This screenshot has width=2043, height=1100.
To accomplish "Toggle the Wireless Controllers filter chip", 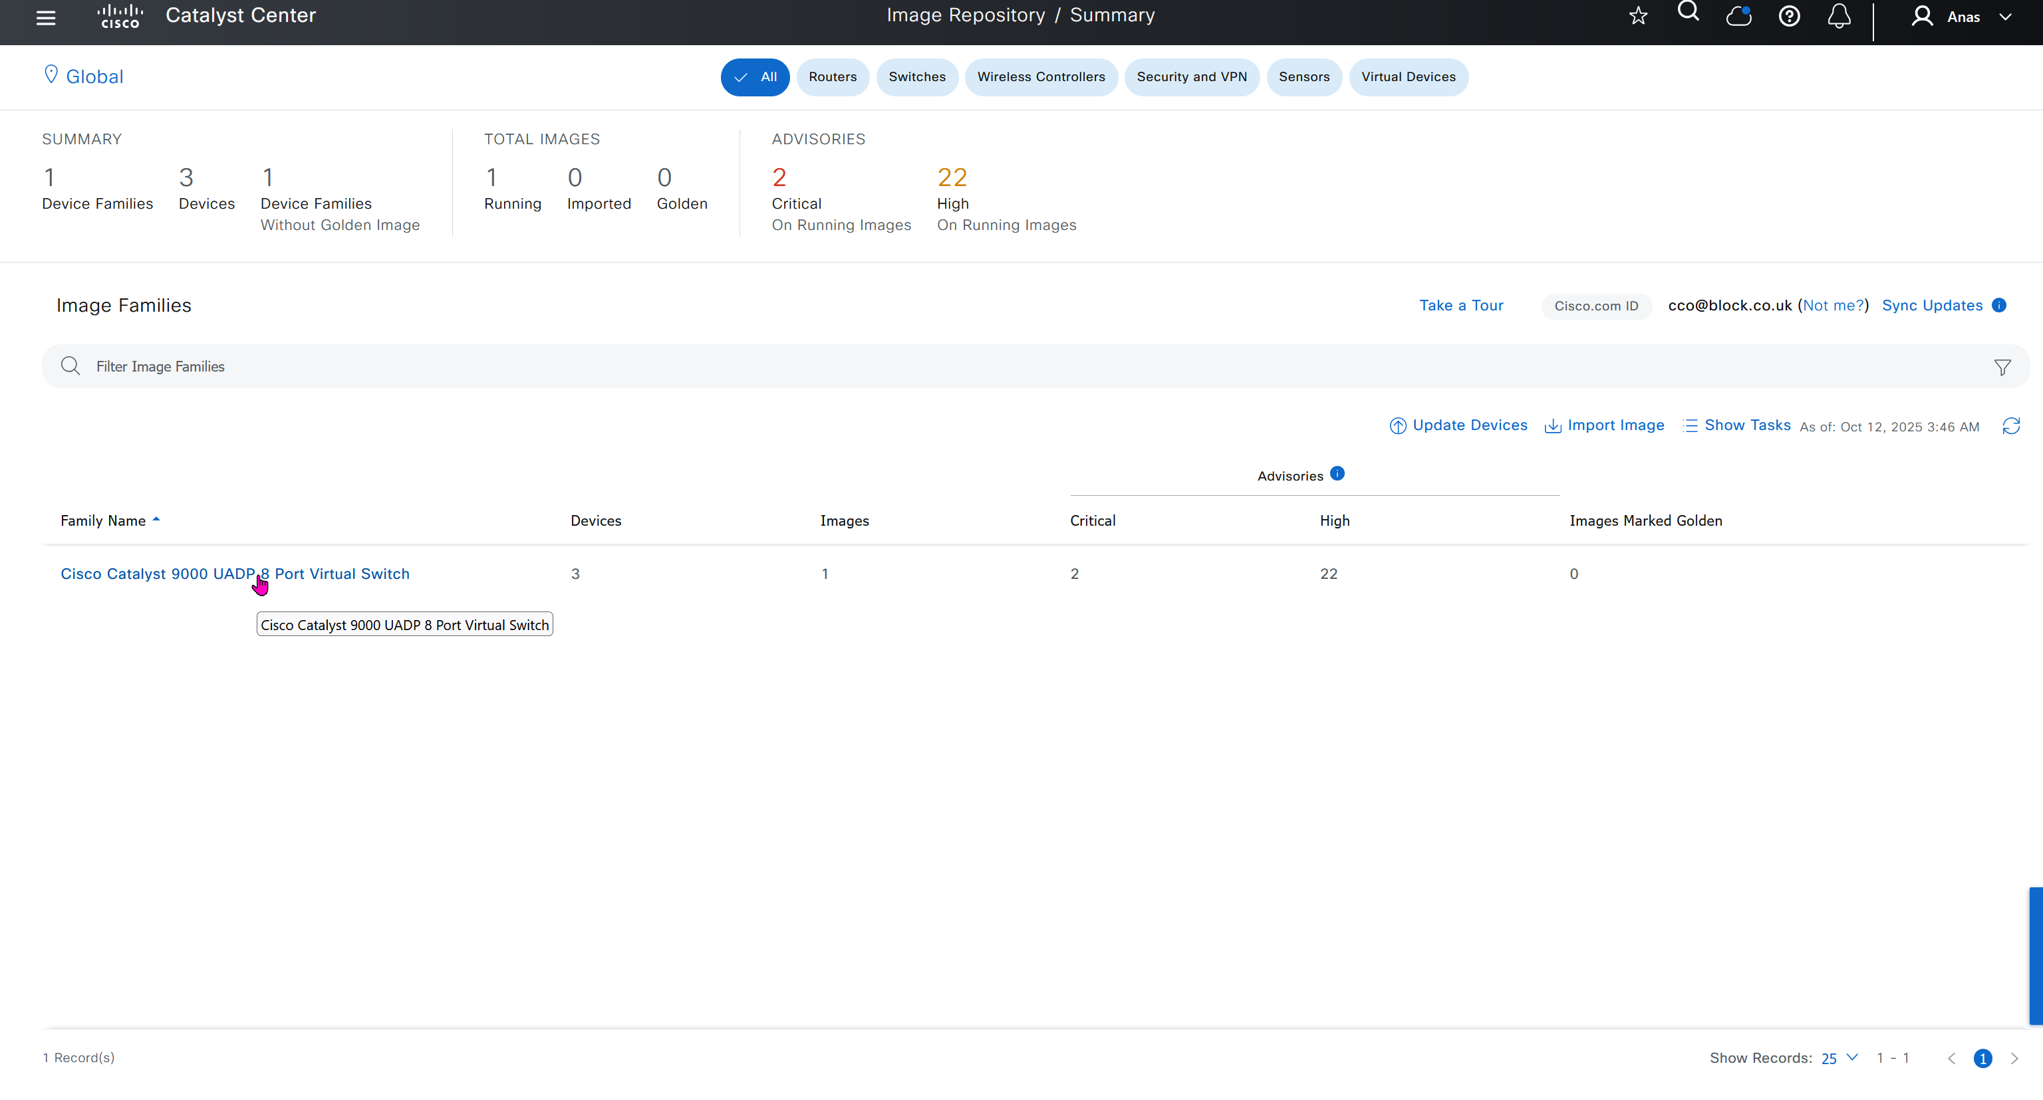I will tap(1041, 77).
